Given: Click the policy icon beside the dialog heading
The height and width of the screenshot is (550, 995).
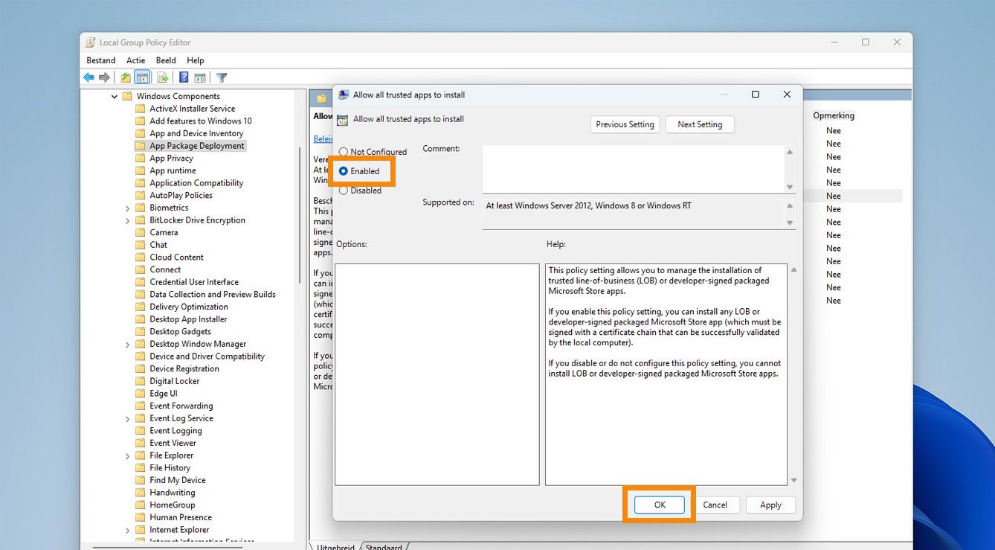Looking at the screenshot, I should [x=342, y=119].
